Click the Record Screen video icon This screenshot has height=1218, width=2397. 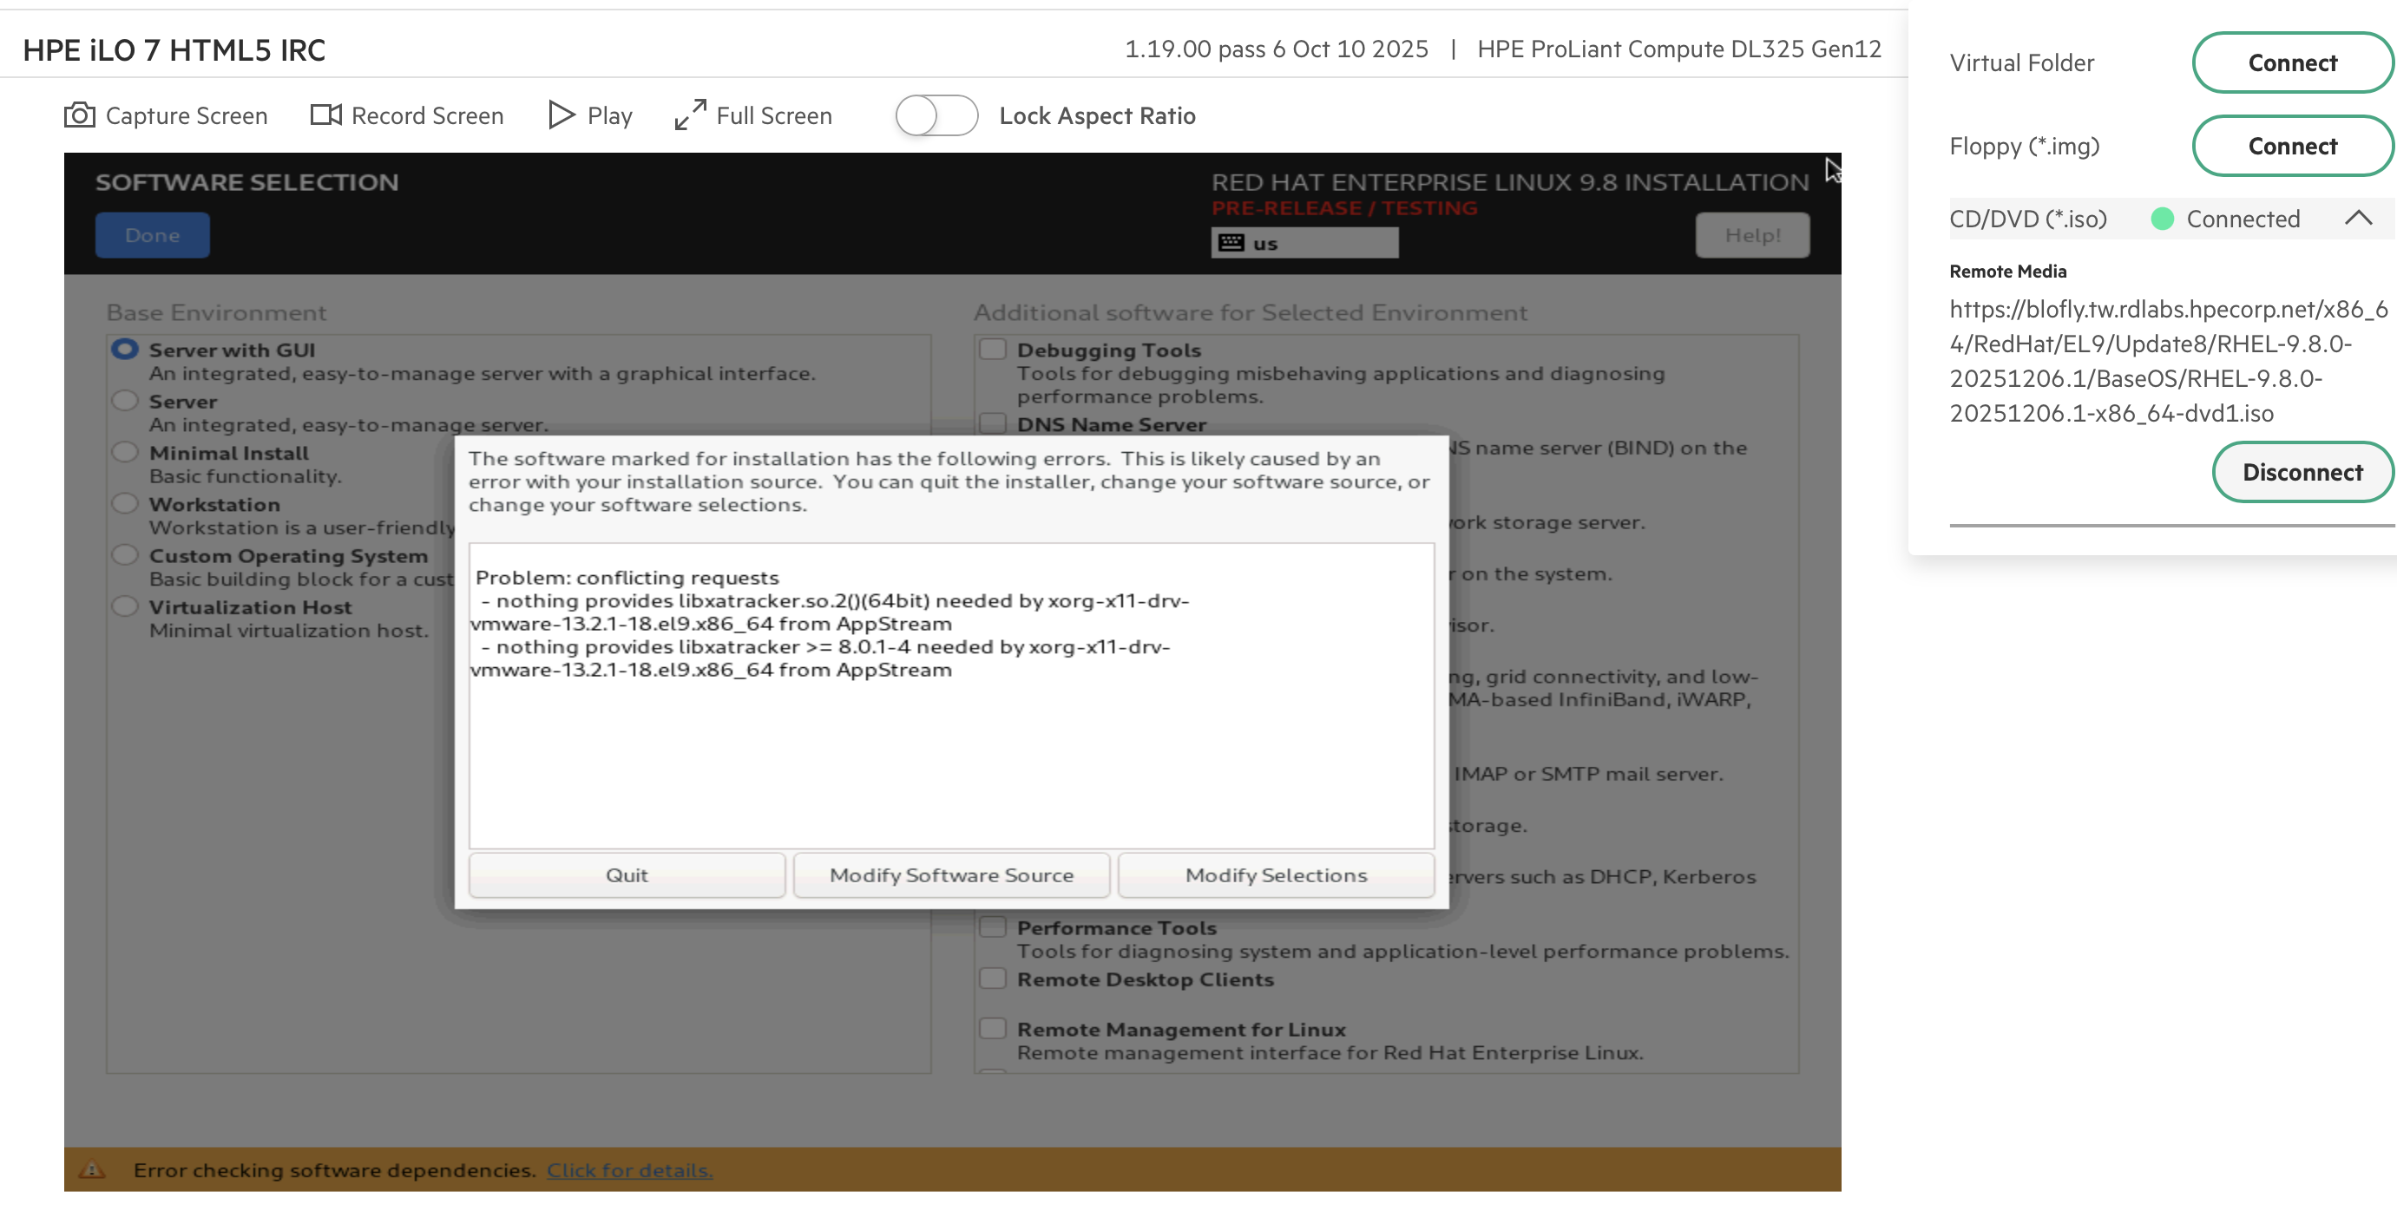325,115
